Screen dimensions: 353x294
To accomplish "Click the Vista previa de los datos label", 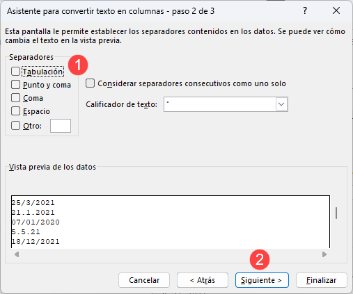I will click(52, 167).
